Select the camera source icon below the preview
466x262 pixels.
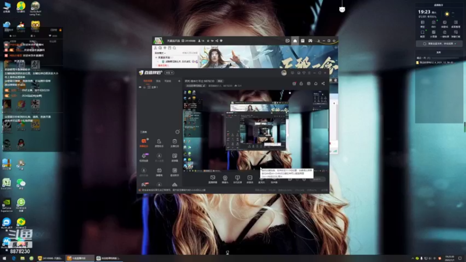[x=225, y=179]
